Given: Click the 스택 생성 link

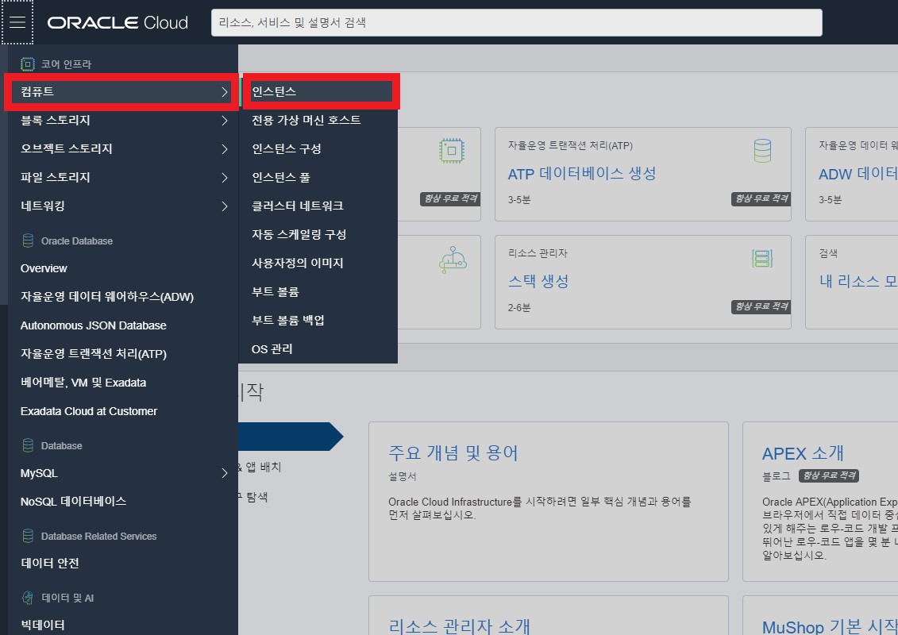Looking at the screenshot, I should point(538,281).
